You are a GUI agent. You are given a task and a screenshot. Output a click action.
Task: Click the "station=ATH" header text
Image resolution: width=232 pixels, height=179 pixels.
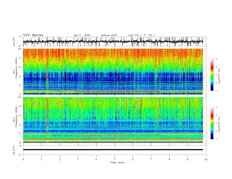tap(109, 35)
